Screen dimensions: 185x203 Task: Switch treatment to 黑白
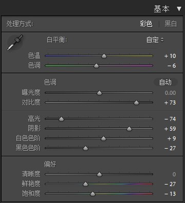pyautogui.click(x=171, y=24)
